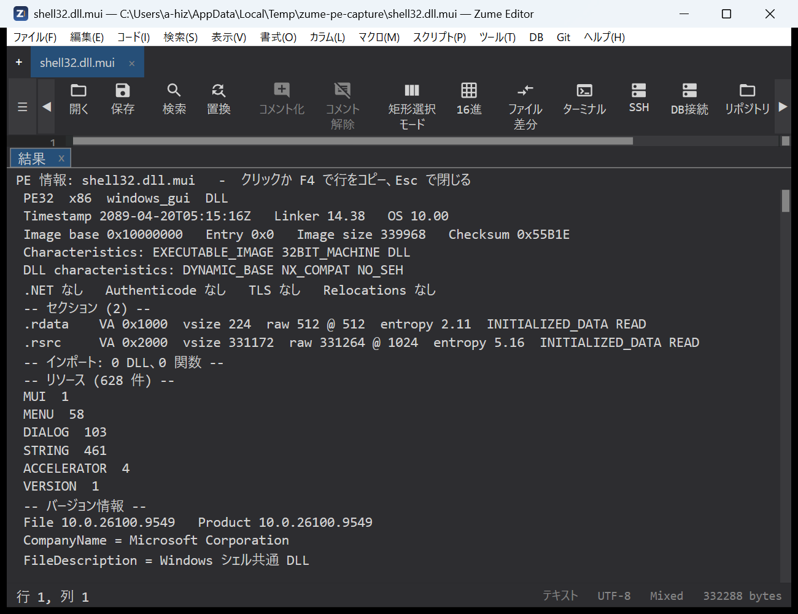
Task: Open the マクロ(M) menu
Action: (379, 37)
